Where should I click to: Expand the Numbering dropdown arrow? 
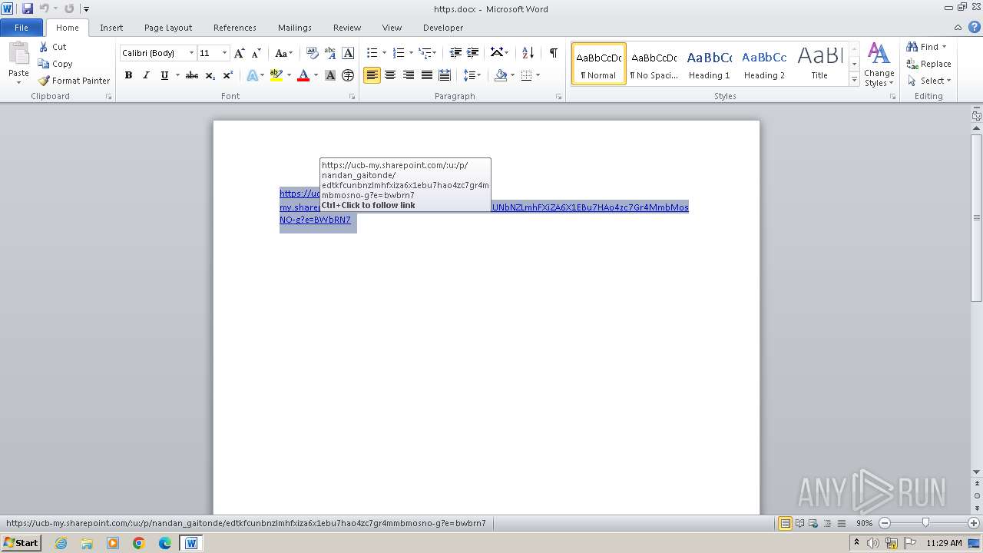pos(411,53)
